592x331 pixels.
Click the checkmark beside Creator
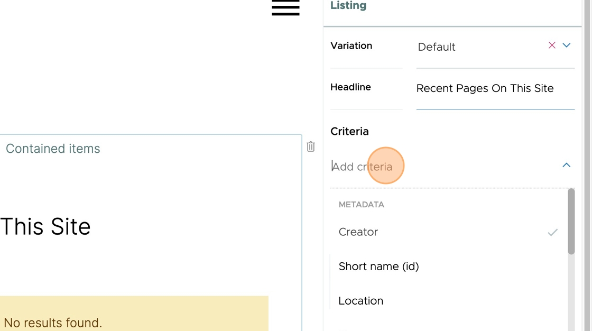[x=553, y=232]
